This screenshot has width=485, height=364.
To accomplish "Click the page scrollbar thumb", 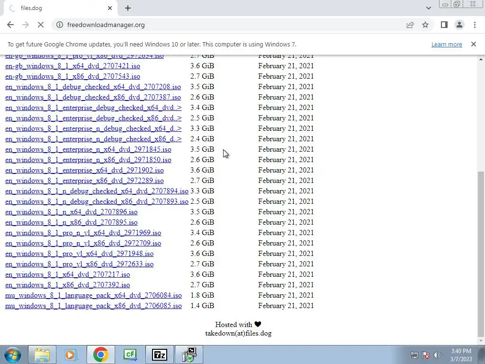I will [481, 254].
